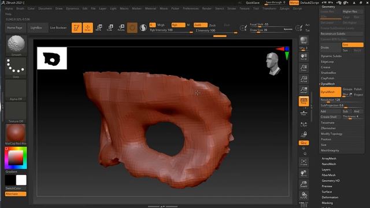Click the Actual size icon
The height and width of the screenshot is (208, 370).
304,79
